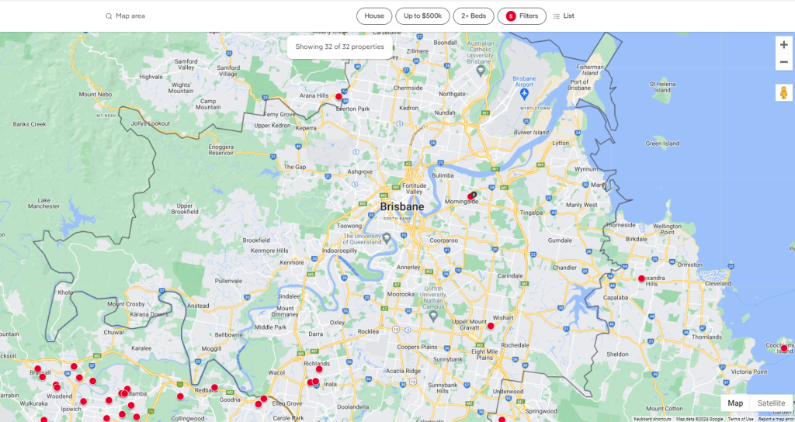
Task: Select the red property marker at Alexandra Hills
Action: (641, 278)
